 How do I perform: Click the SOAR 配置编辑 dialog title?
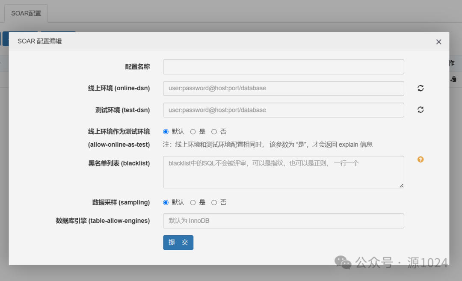click(40, 41)
